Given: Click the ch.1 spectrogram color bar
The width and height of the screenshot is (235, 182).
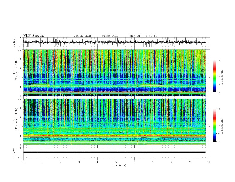Looking at the screenshot, I should point(215,76).
